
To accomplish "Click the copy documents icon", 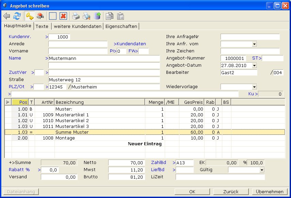I will (x=110, y=16).
